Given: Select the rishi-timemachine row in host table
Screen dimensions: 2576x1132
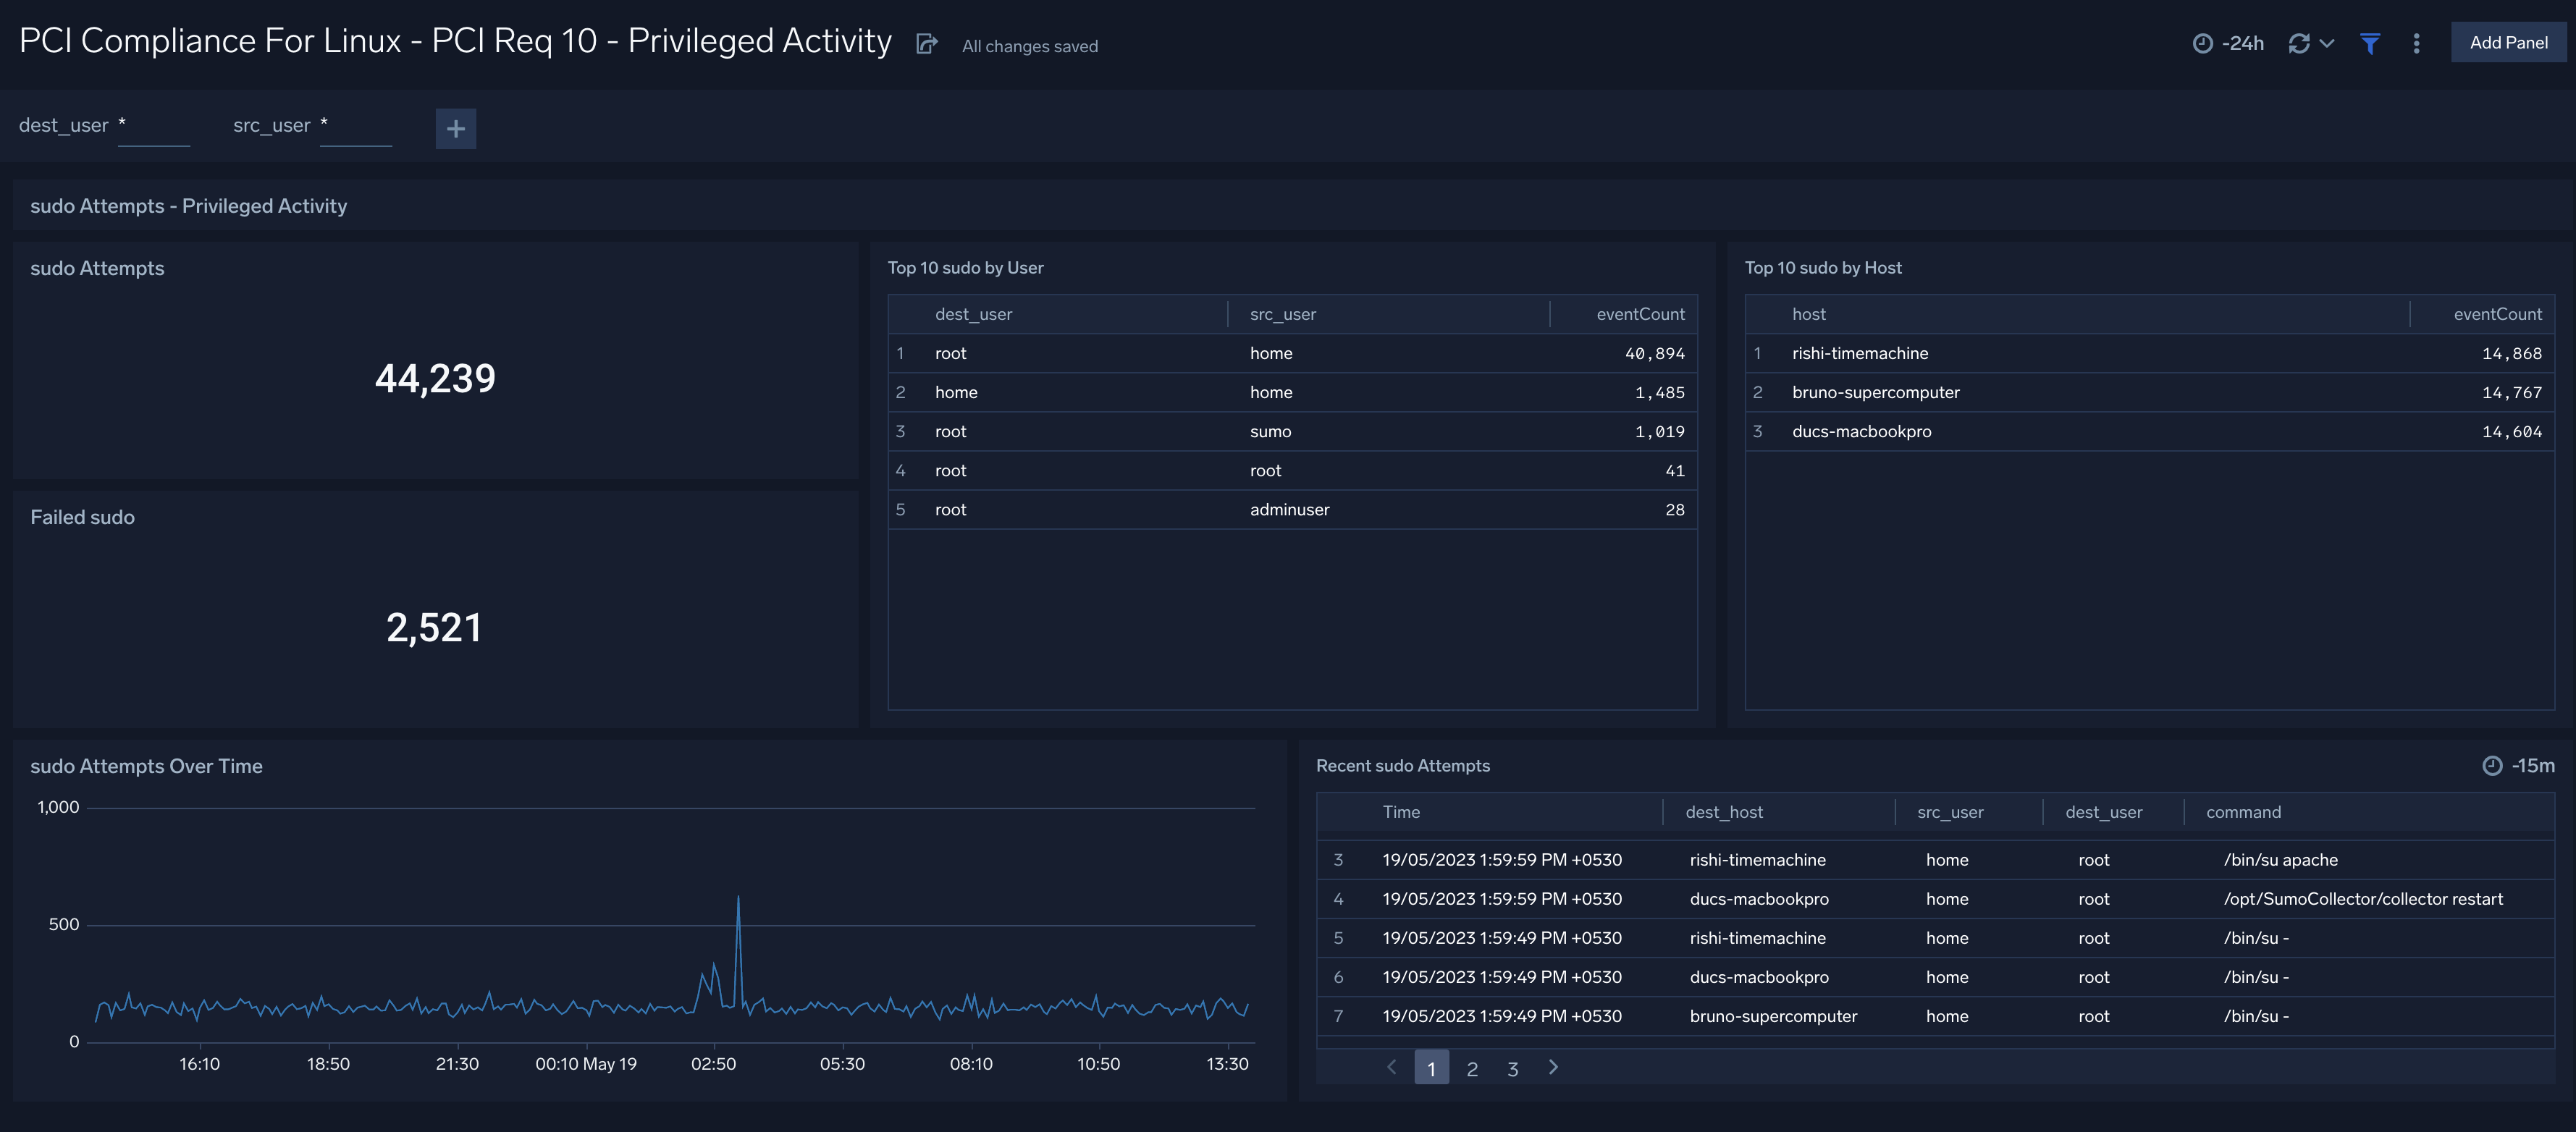Looking at the screenshot, I should (x=2150, y=353).
